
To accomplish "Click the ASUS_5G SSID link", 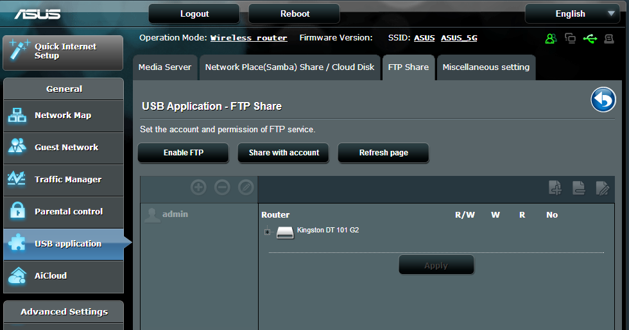I will [459, 38].
